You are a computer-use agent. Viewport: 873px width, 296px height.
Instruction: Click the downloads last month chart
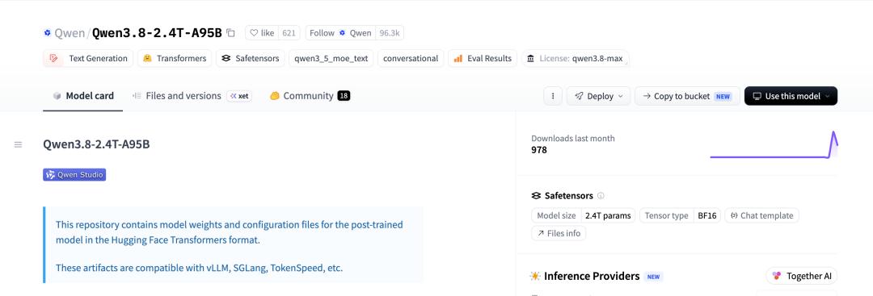[x=774, y=145]
